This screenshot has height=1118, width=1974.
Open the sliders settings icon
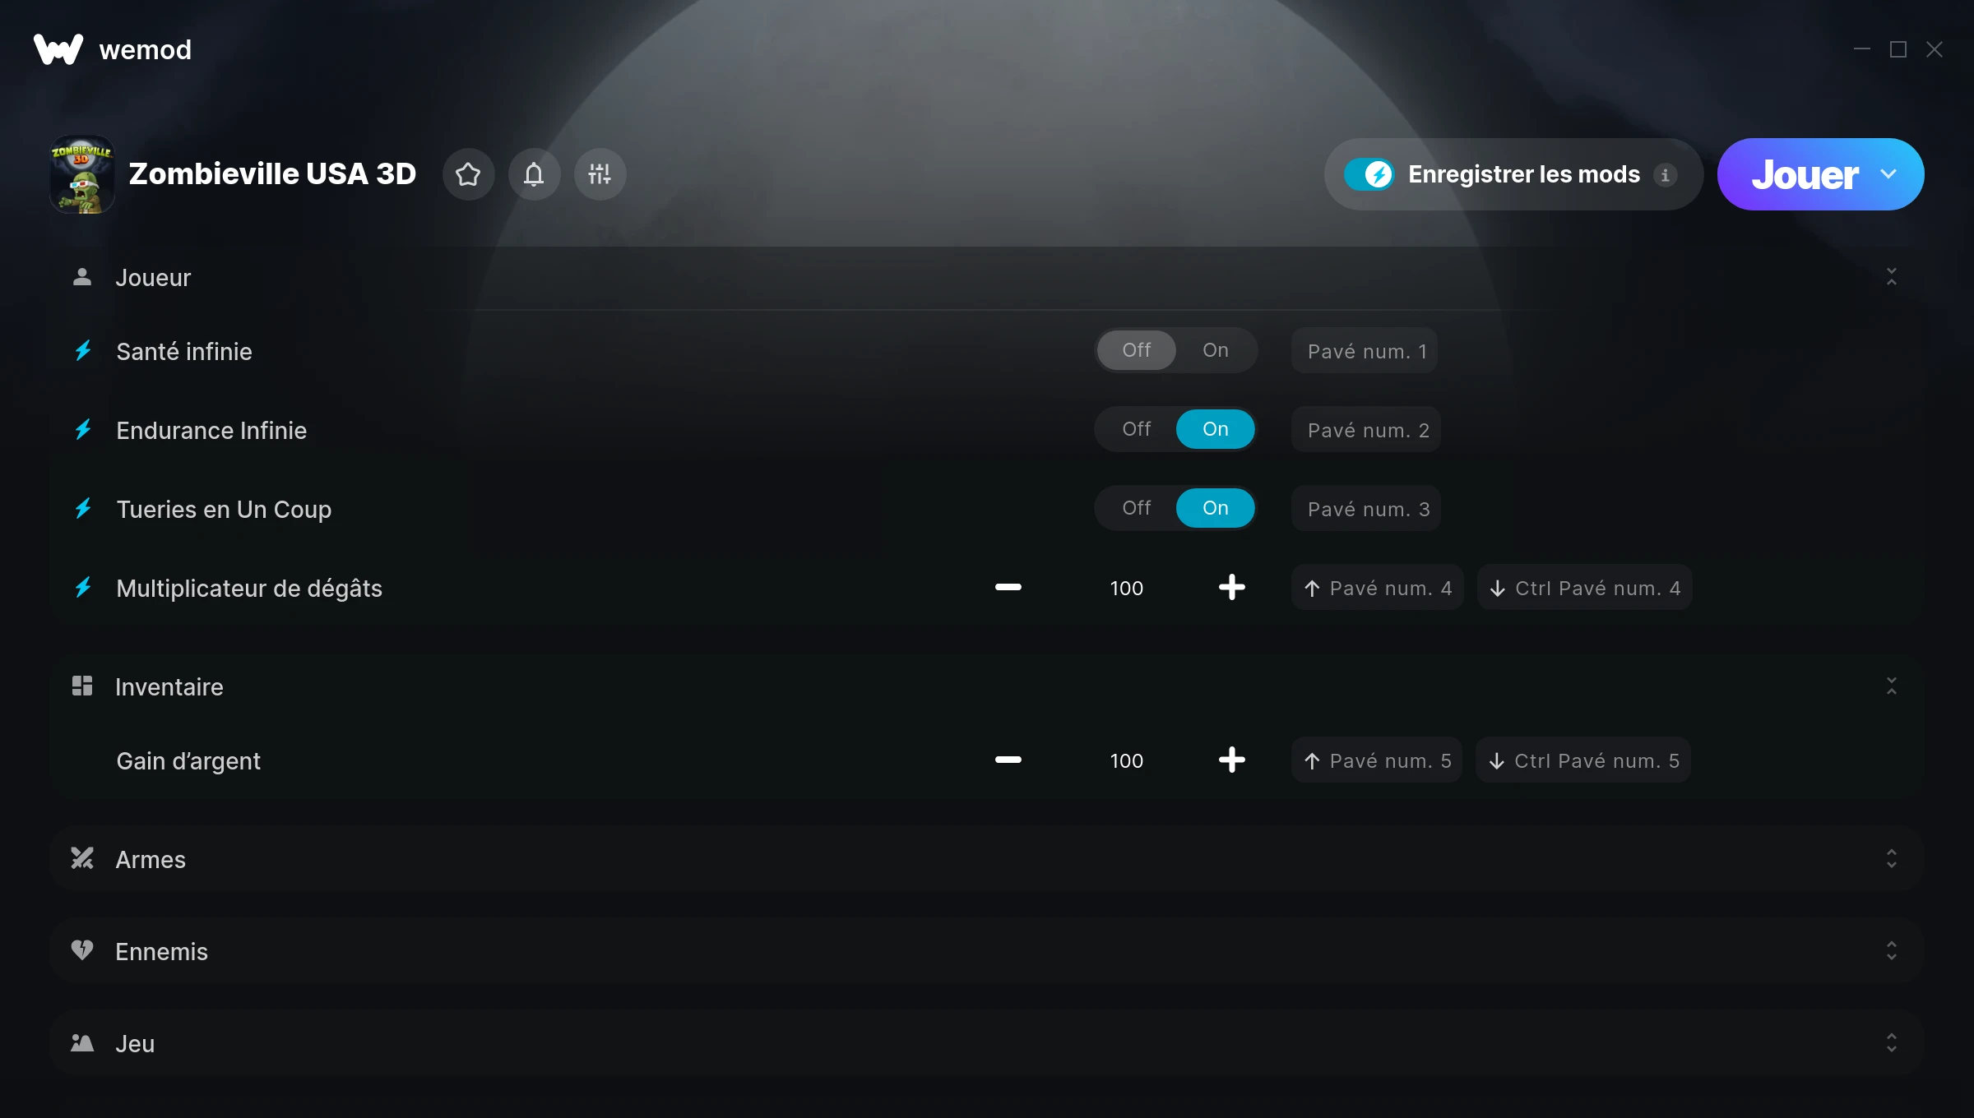(x=600, y=174)
